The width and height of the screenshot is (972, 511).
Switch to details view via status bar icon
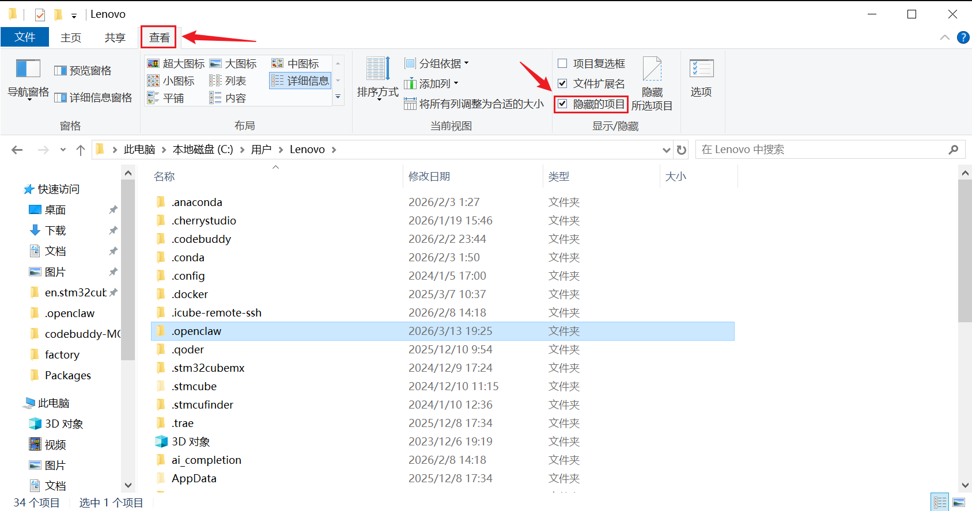coord(940,502)
